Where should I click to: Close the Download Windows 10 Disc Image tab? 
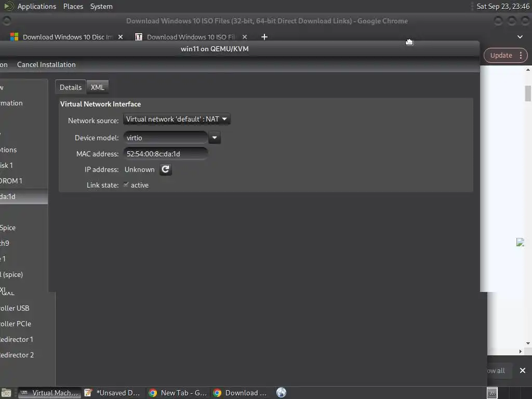121,37
